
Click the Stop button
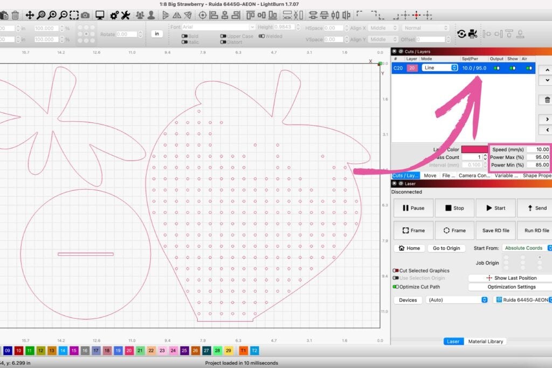click(454, 208)
